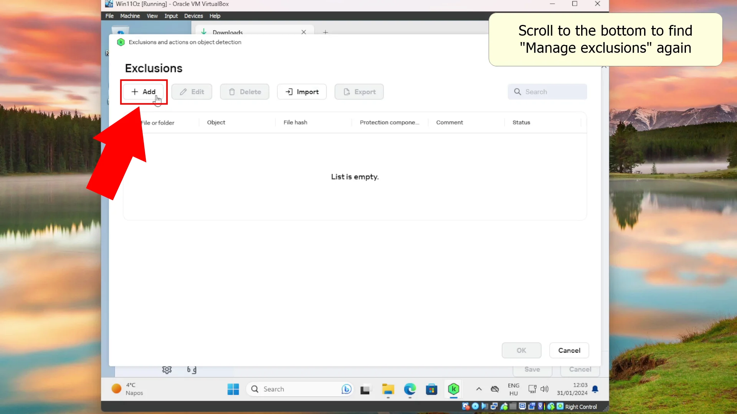Click the Right Control host key label
The width and height of the screenshot is (737, 414).
pyautogui.click(x=581, y=407)
